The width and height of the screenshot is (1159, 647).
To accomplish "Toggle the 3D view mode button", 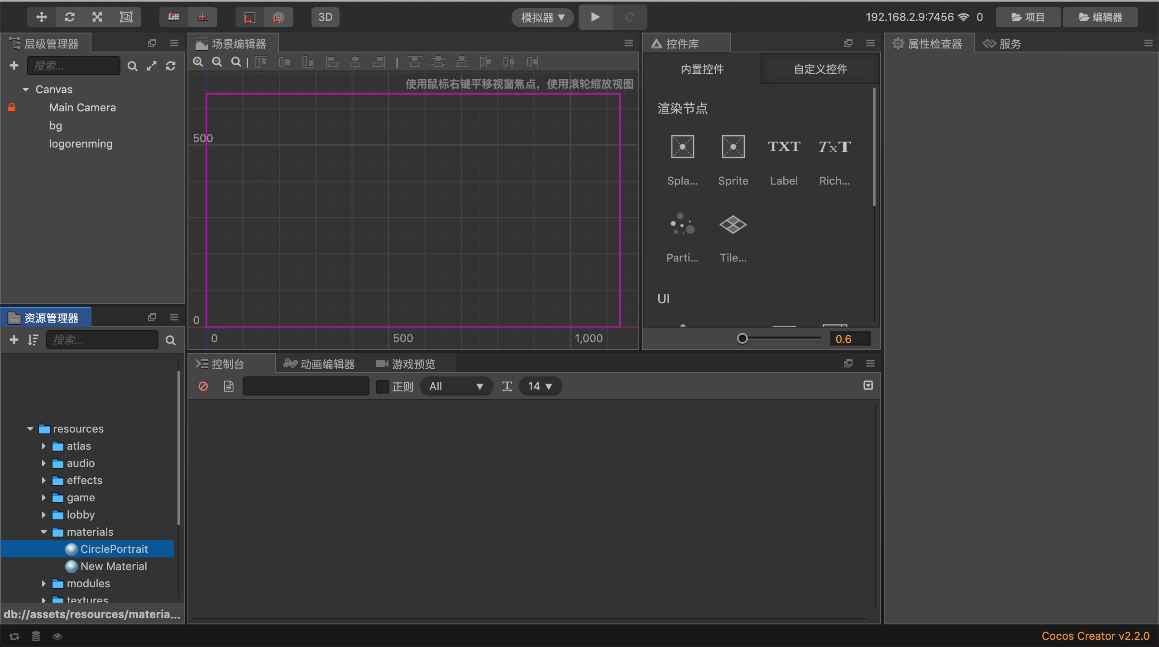I will point(325,17).
